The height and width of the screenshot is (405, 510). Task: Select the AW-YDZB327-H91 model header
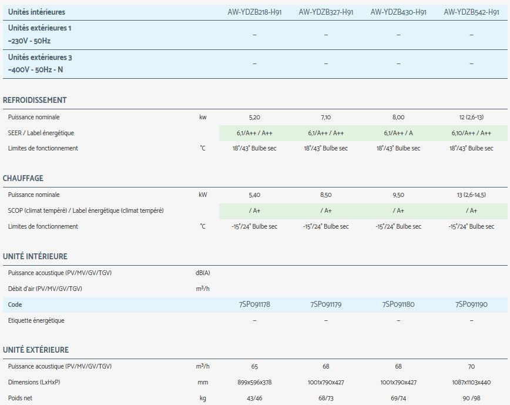[x=326, y=12]
